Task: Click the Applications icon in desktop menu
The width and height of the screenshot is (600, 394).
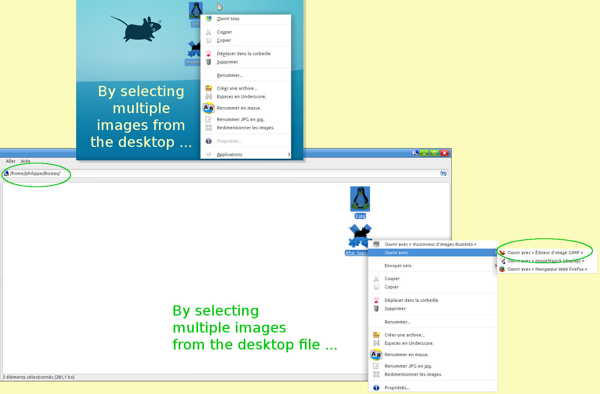Action: click(209, 154)
